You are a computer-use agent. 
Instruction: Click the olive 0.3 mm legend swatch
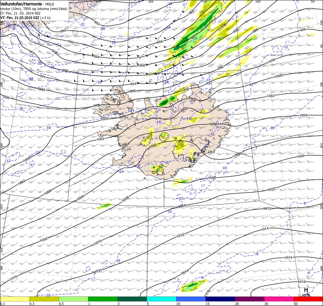(x=44, y=299)
